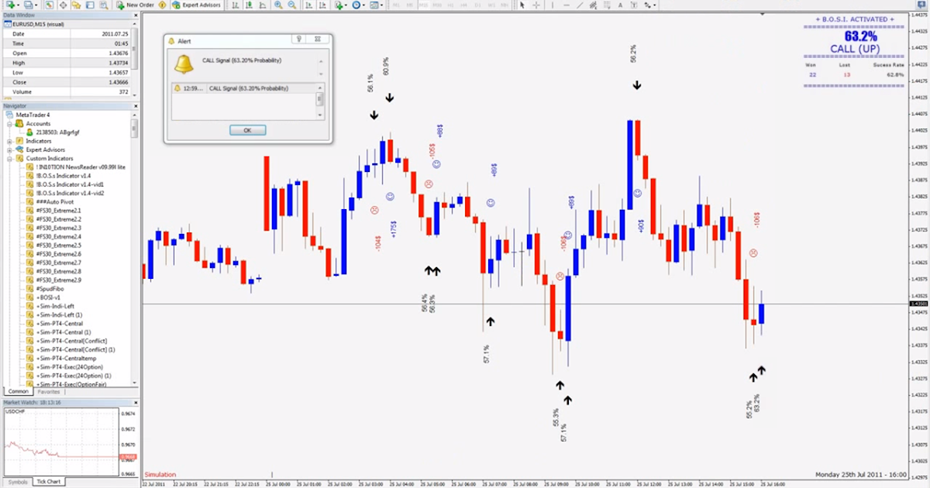Screen dimensions: 930x488
Task: Select the 12:59 CALL Signal alert row
Action: pyautogui.click(x=242, y=88)
